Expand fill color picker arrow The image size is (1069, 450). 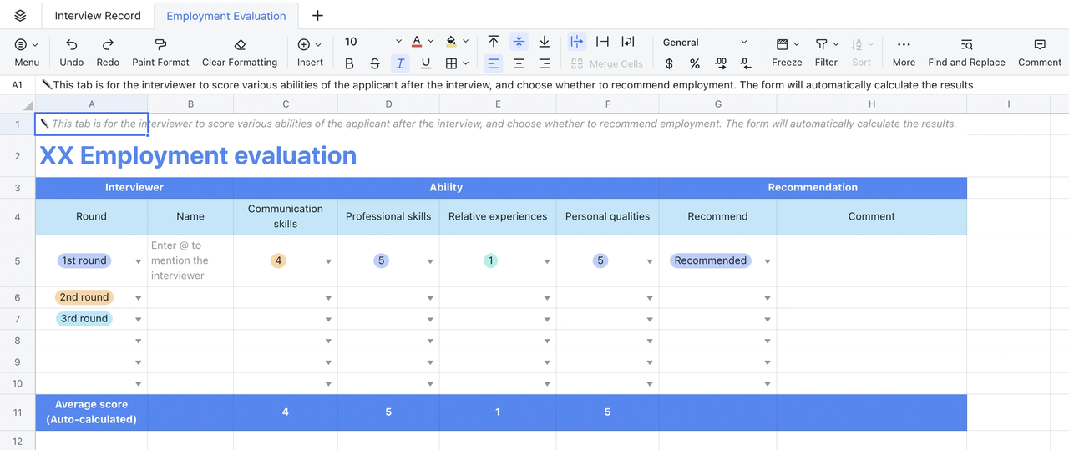point(466,42)
